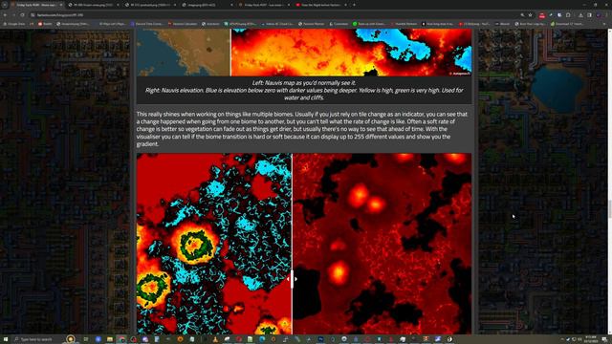This screenshot has width=612, height=344.
Task: Open the profile avatar in Chrome toolbar
Action: 599,15
